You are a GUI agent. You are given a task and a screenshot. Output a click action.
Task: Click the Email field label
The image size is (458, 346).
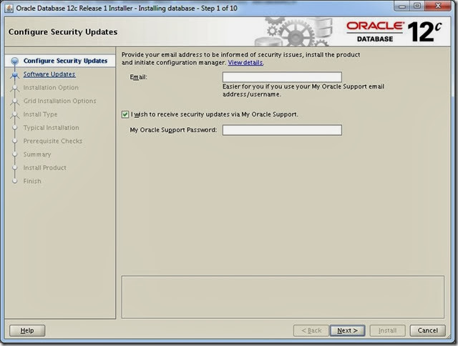[138, 77]
